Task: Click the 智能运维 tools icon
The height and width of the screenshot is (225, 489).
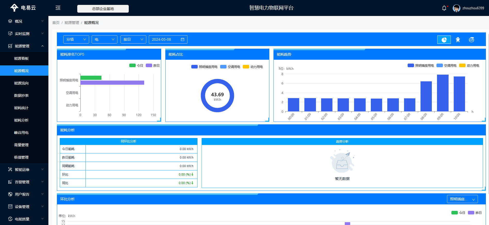Action: [10, 169]
